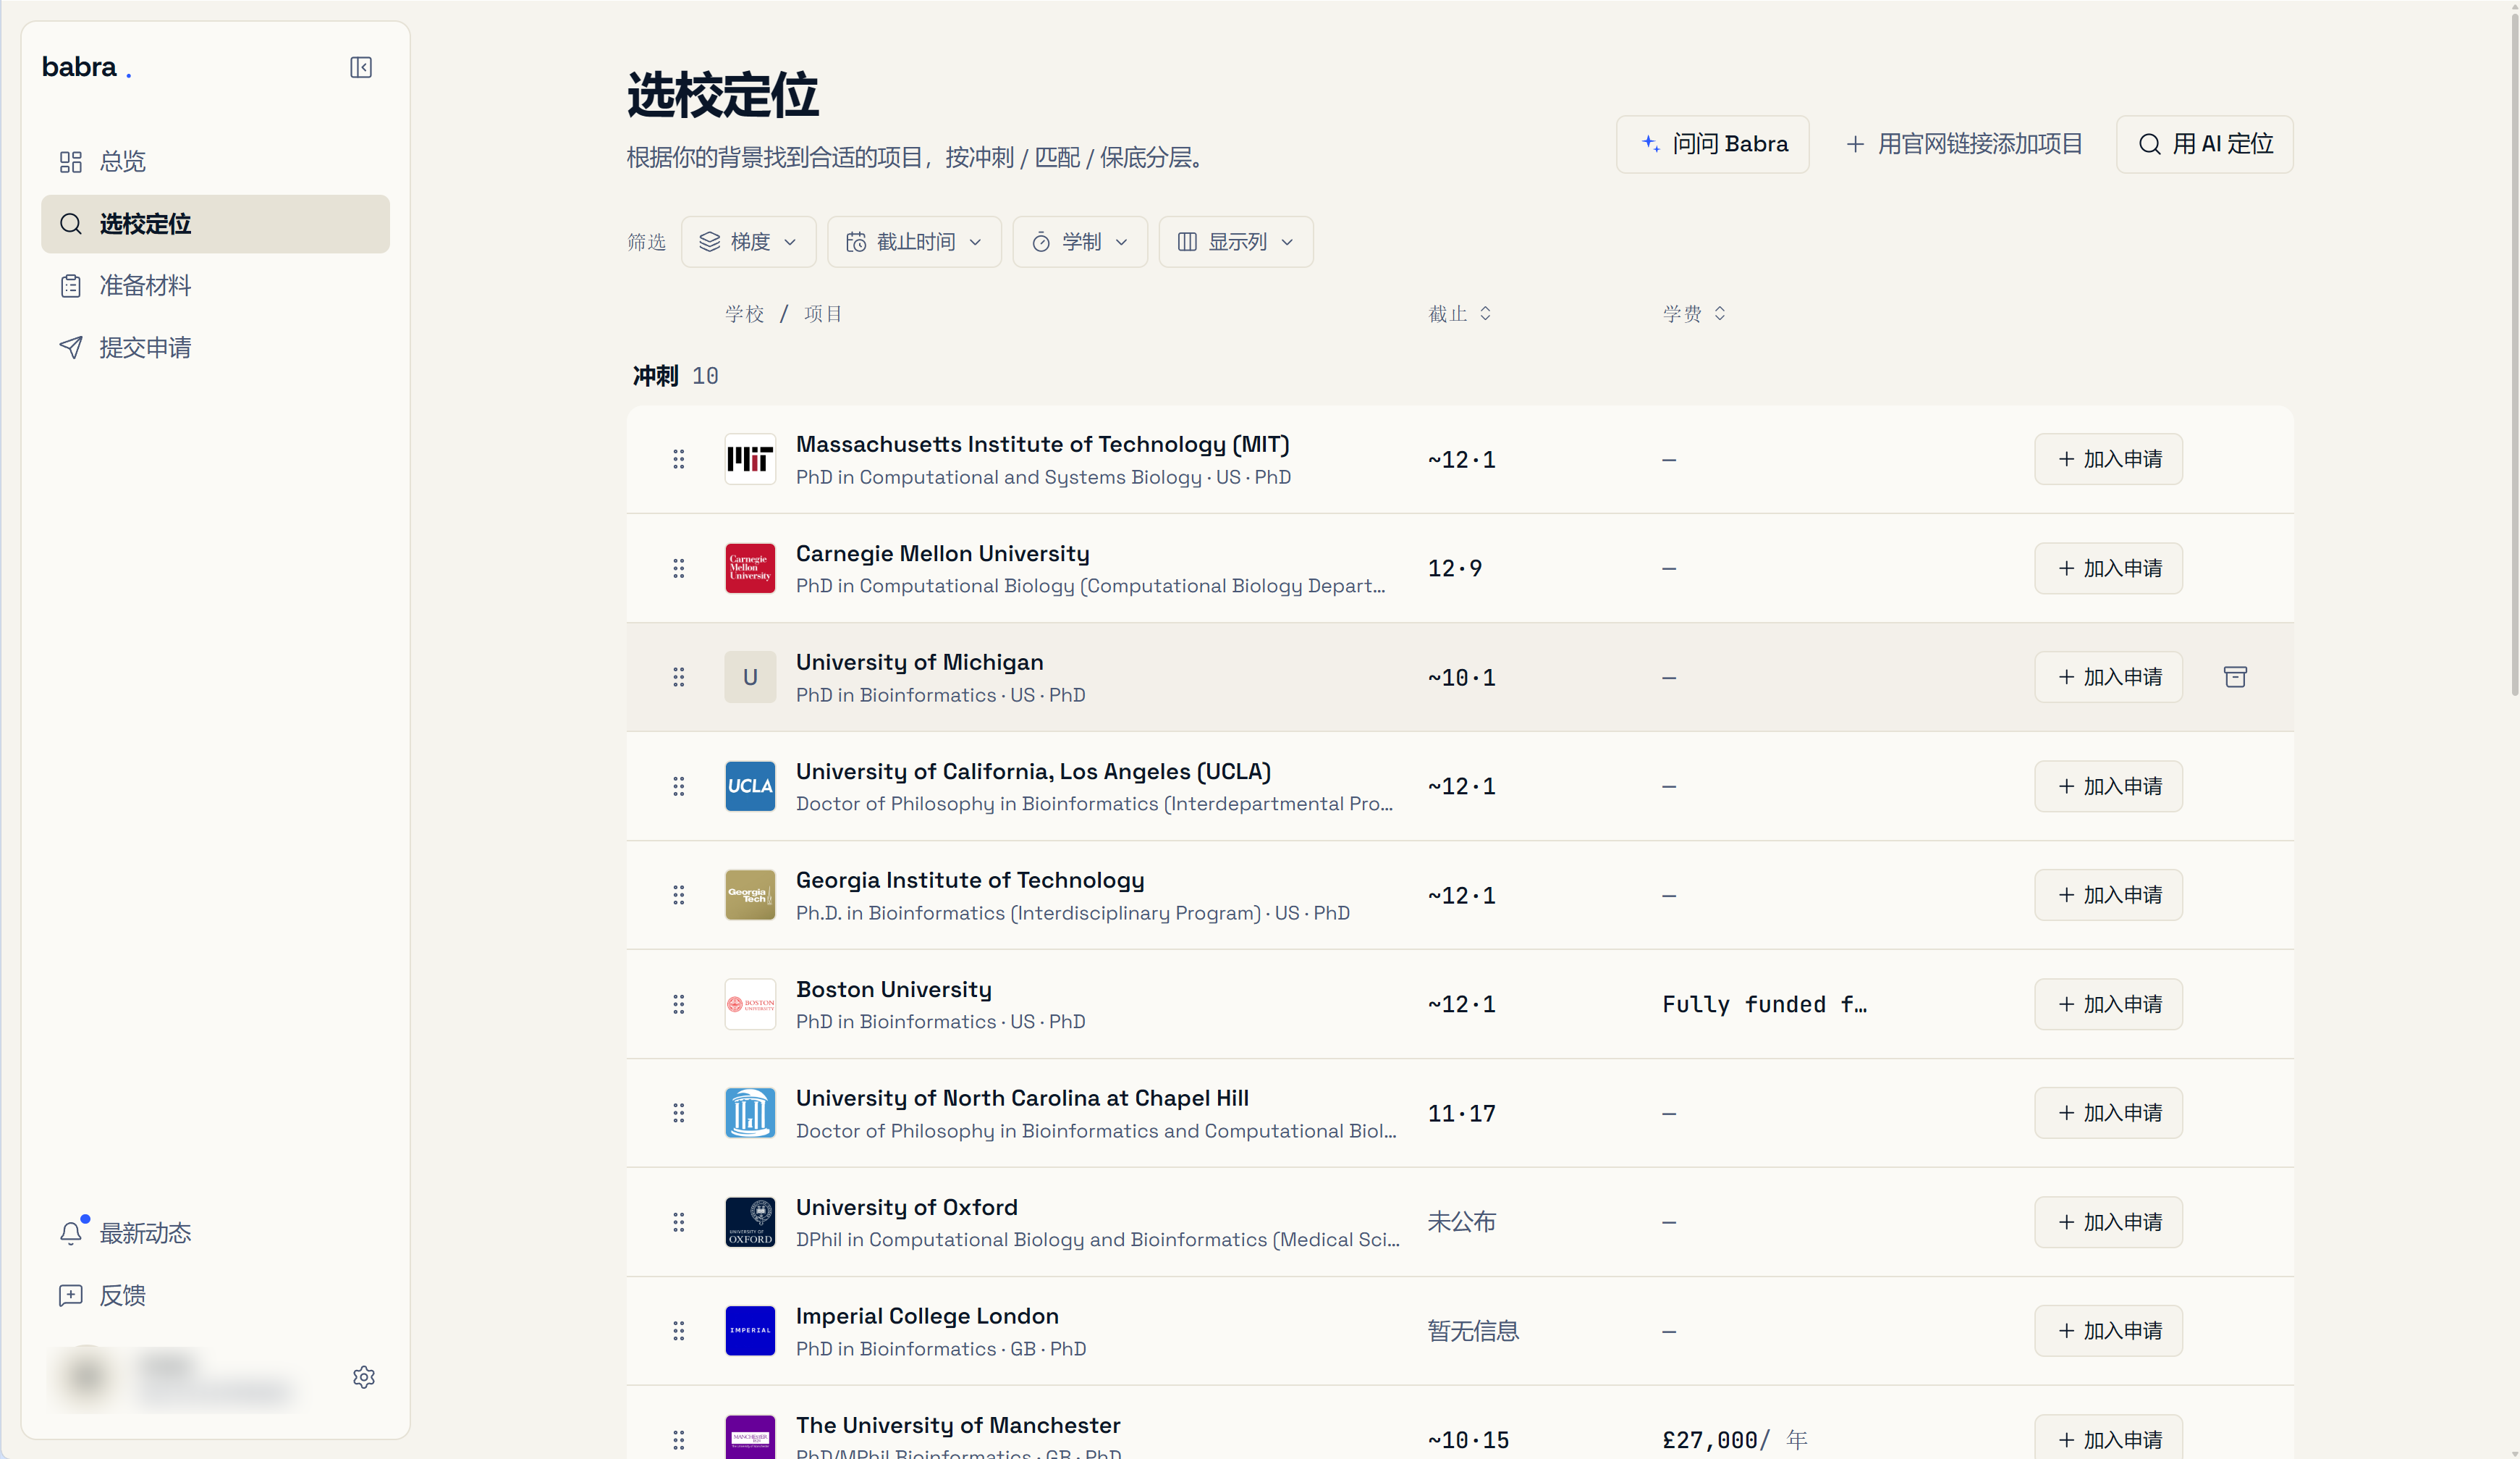Open University of Oxford entry
The height and width of the screenshot is (1459, 2520).
[907, 1208]
